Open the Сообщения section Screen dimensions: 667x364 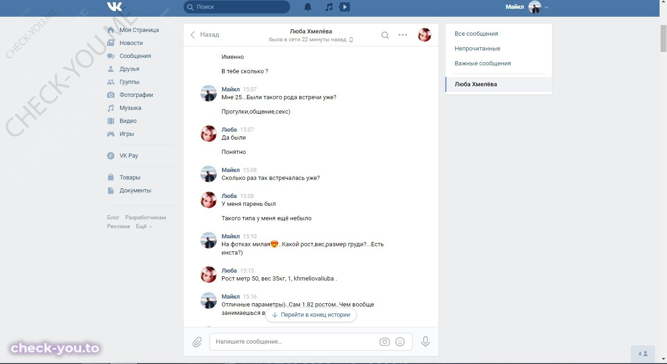135,56
